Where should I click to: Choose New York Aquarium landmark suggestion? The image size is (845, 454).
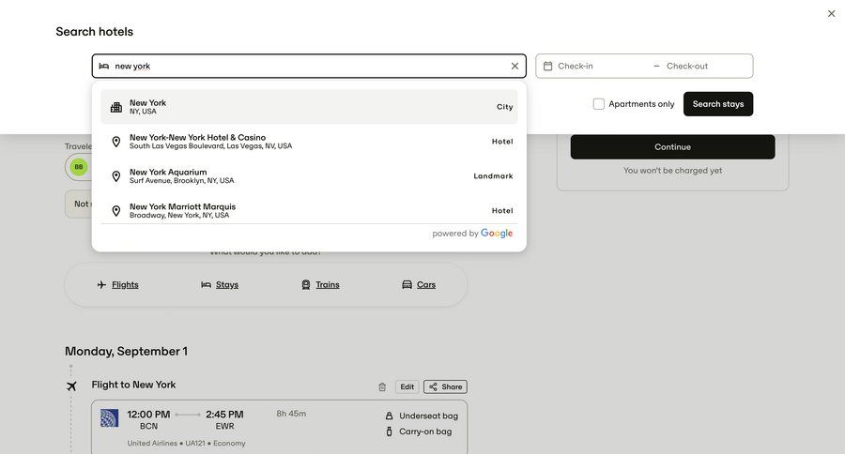309,176
